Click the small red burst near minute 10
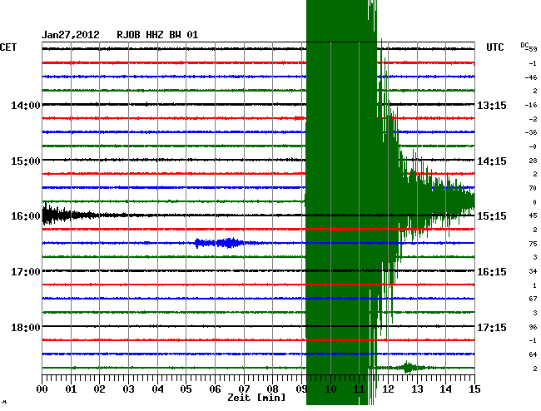The image size is (541, 411). tap(337, 229)
